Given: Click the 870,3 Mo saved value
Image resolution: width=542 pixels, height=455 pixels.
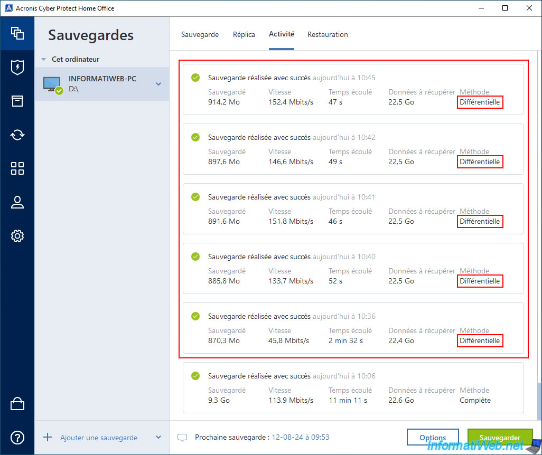Looking at the screenshot, I should click(223, 340).
